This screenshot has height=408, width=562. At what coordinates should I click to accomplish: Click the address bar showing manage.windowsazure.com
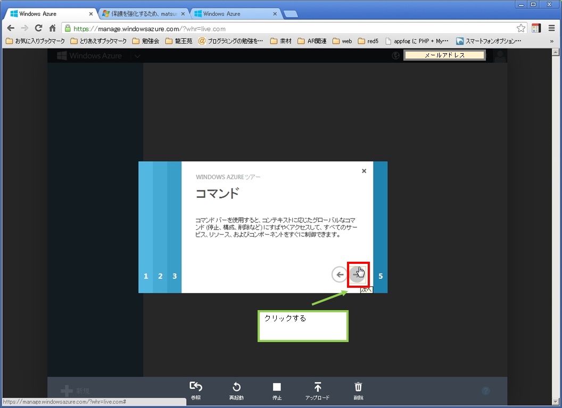293,29
